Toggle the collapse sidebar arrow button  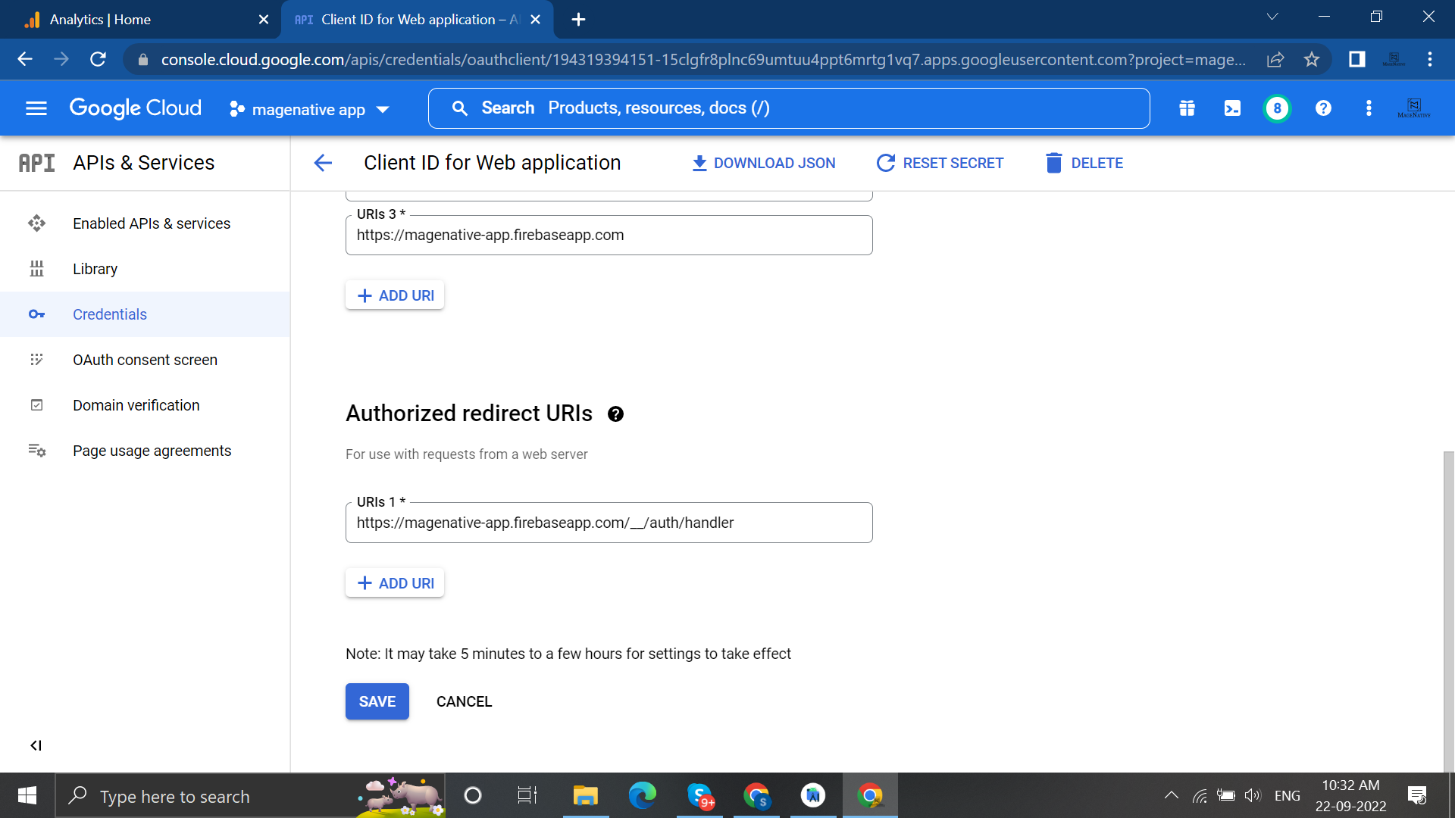35,745
